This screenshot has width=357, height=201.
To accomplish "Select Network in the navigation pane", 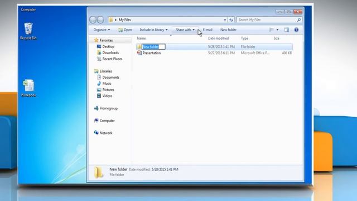I will tap(106, 133).
